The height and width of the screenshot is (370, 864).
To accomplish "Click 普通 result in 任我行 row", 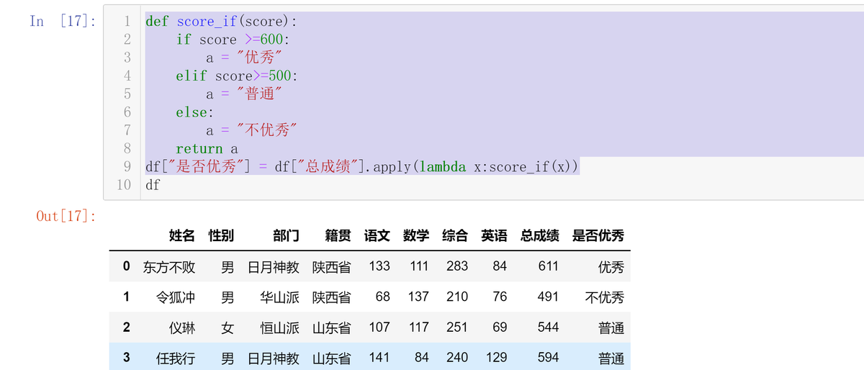I will [611, 358].
